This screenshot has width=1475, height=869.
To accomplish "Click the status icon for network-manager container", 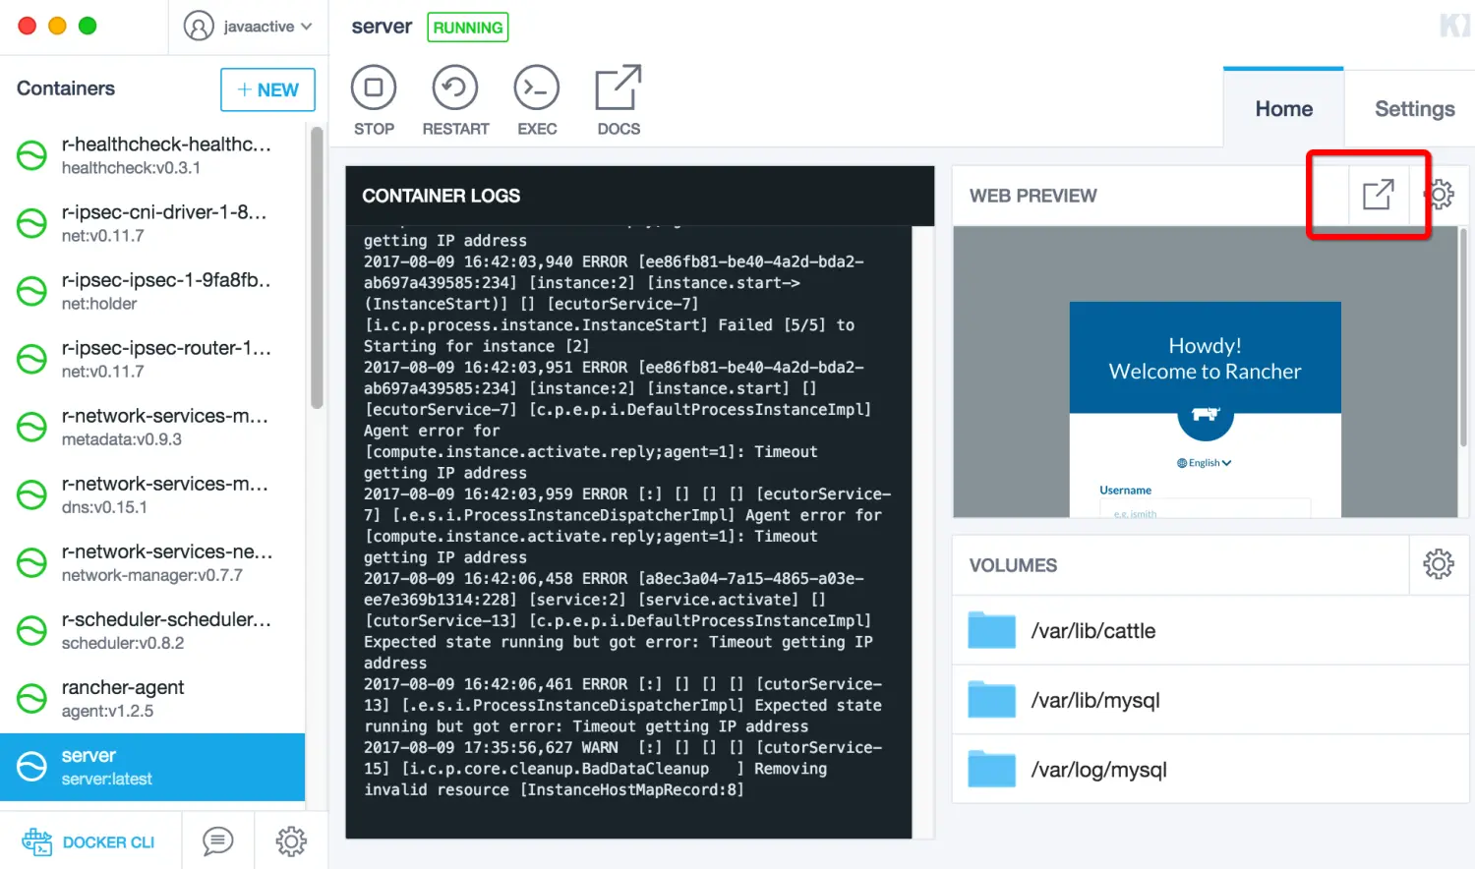I will click(31, 562).
